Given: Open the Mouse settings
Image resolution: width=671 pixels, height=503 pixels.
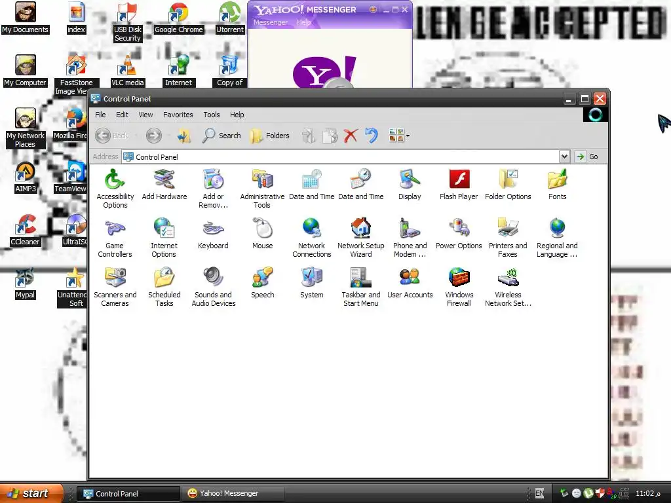Looking at the screenshot, I should click(262, 234).
